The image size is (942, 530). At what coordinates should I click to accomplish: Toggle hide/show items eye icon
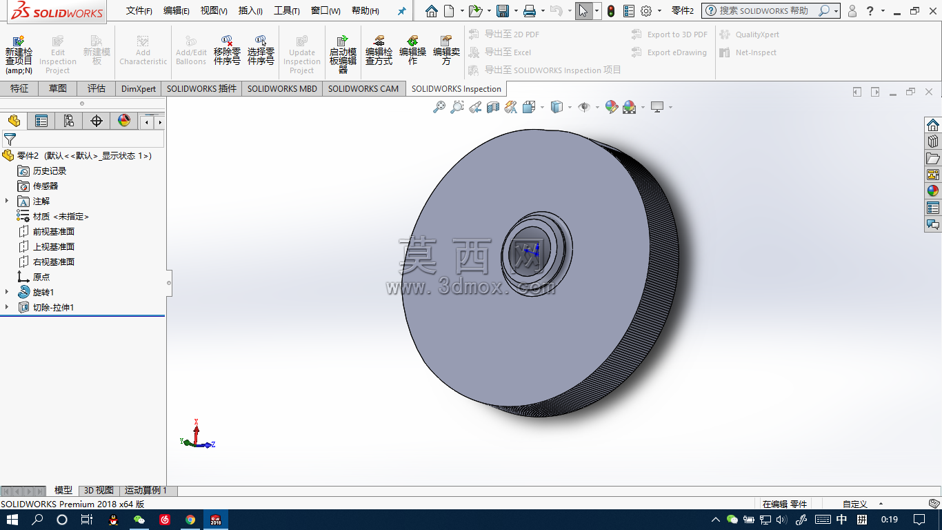(584, 107)
